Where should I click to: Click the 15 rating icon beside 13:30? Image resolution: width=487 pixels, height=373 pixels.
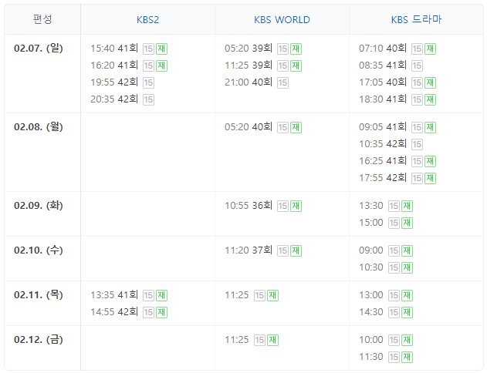point(394,206)
